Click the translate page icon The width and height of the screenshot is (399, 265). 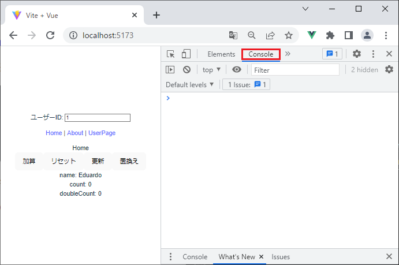pos(233,35)
